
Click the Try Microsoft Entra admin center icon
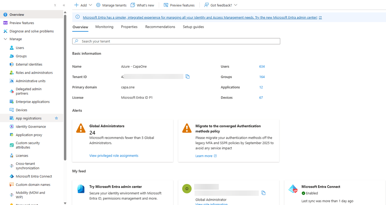point(81,189)
